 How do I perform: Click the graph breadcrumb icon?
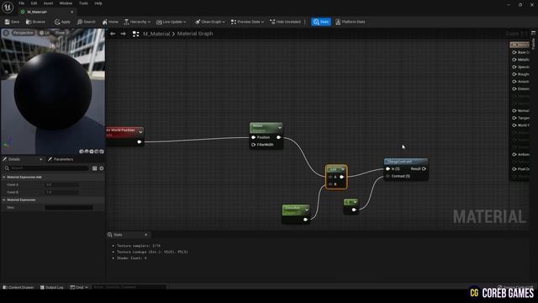(x=136, y=34)
